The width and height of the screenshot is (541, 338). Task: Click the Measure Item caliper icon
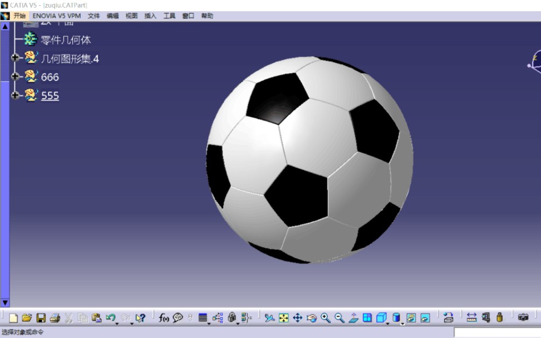coord(486,317)
